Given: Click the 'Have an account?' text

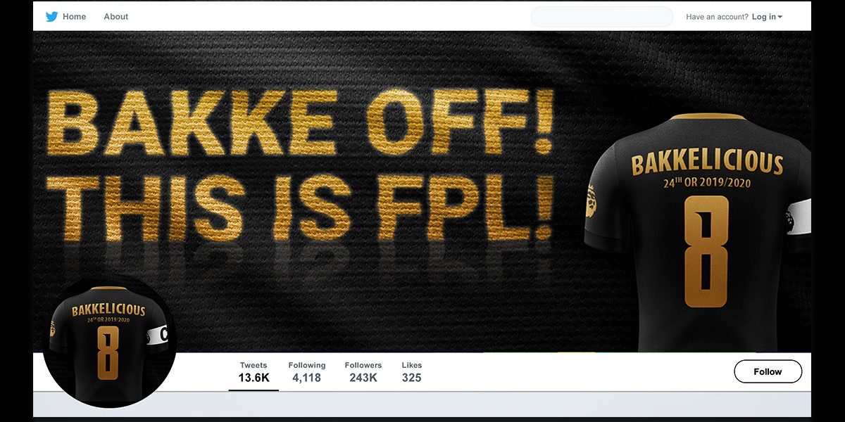Looking at the screenshot, I should [717, 17].
